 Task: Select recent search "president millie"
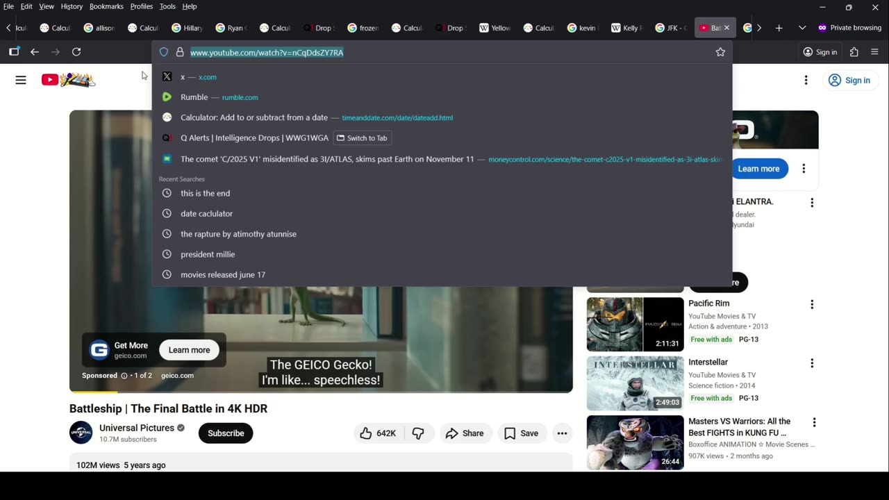coord(442,254)
